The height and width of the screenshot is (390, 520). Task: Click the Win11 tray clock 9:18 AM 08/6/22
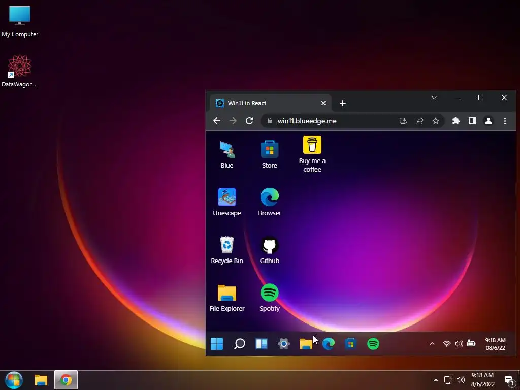496,344
